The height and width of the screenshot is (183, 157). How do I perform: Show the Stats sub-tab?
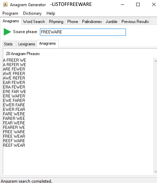click(x=8, y=44)
